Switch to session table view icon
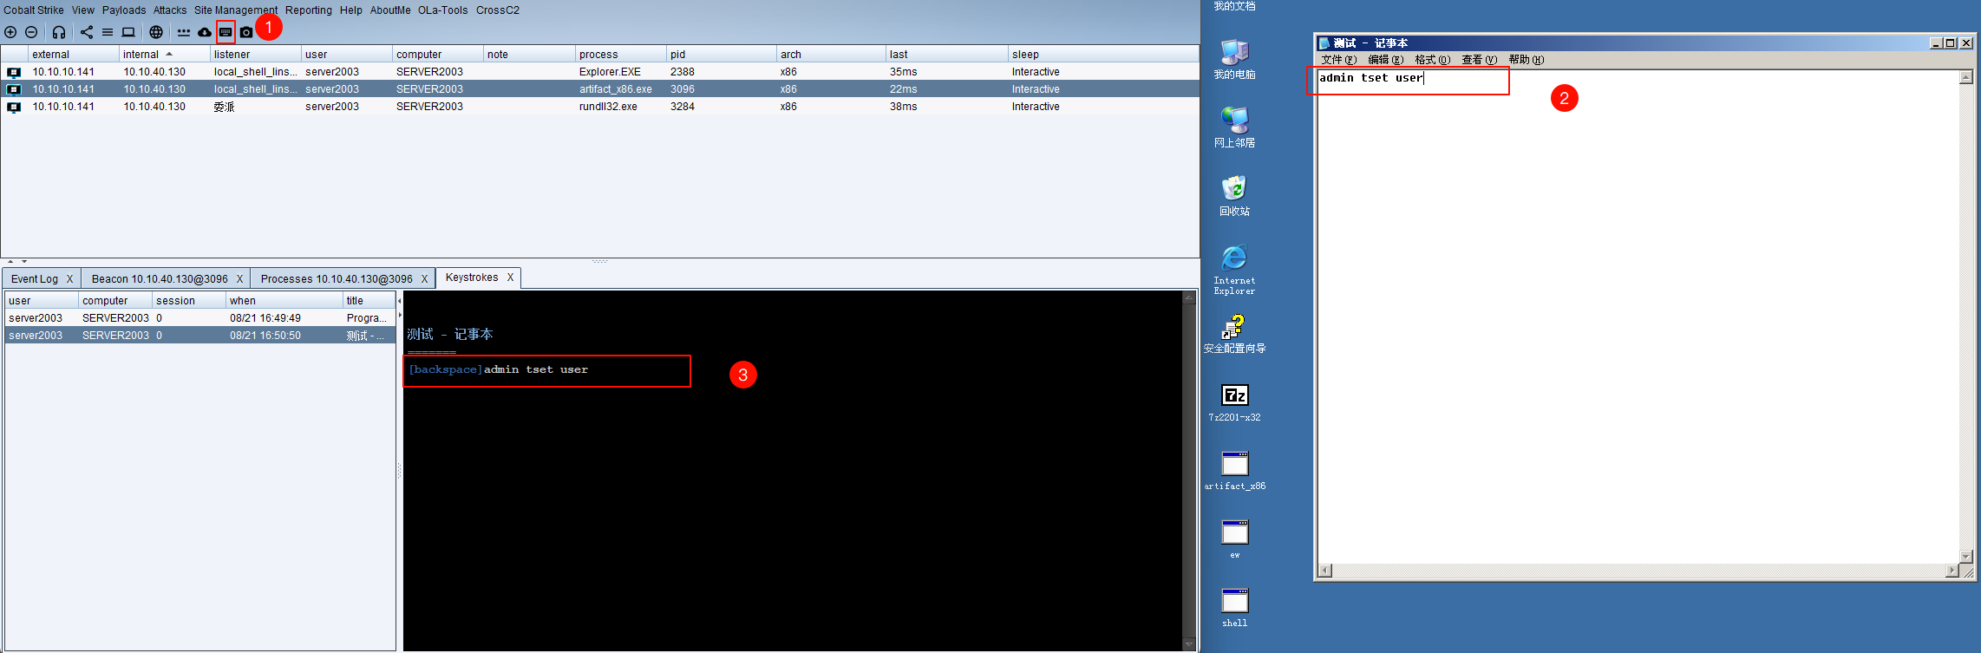 [108, 32]
